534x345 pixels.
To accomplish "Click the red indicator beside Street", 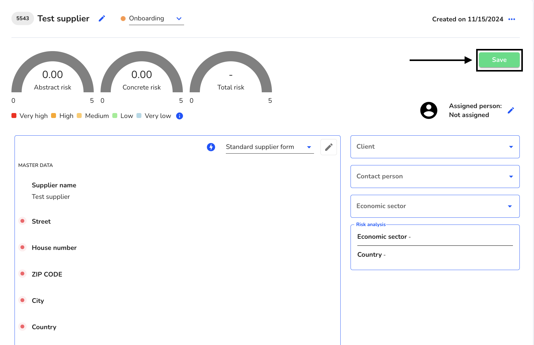I will (22, 221).
